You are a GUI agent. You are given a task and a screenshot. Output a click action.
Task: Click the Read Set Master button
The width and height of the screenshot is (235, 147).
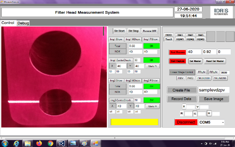[x=215, y=61]
